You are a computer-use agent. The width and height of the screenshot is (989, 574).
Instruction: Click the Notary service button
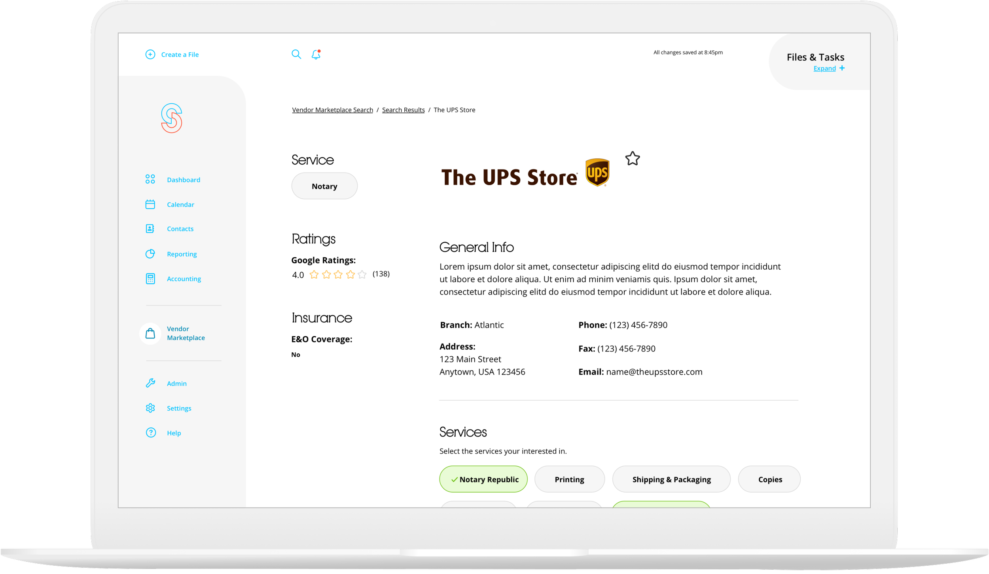(x=324, y=186)
